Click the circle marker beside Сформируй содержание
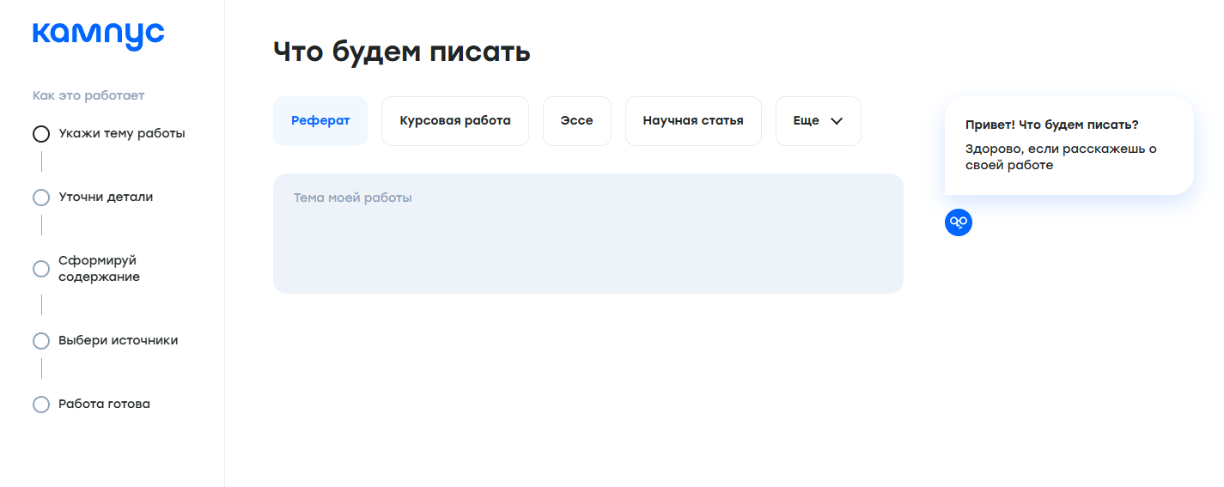1224x487 pixels. [41, 269]
